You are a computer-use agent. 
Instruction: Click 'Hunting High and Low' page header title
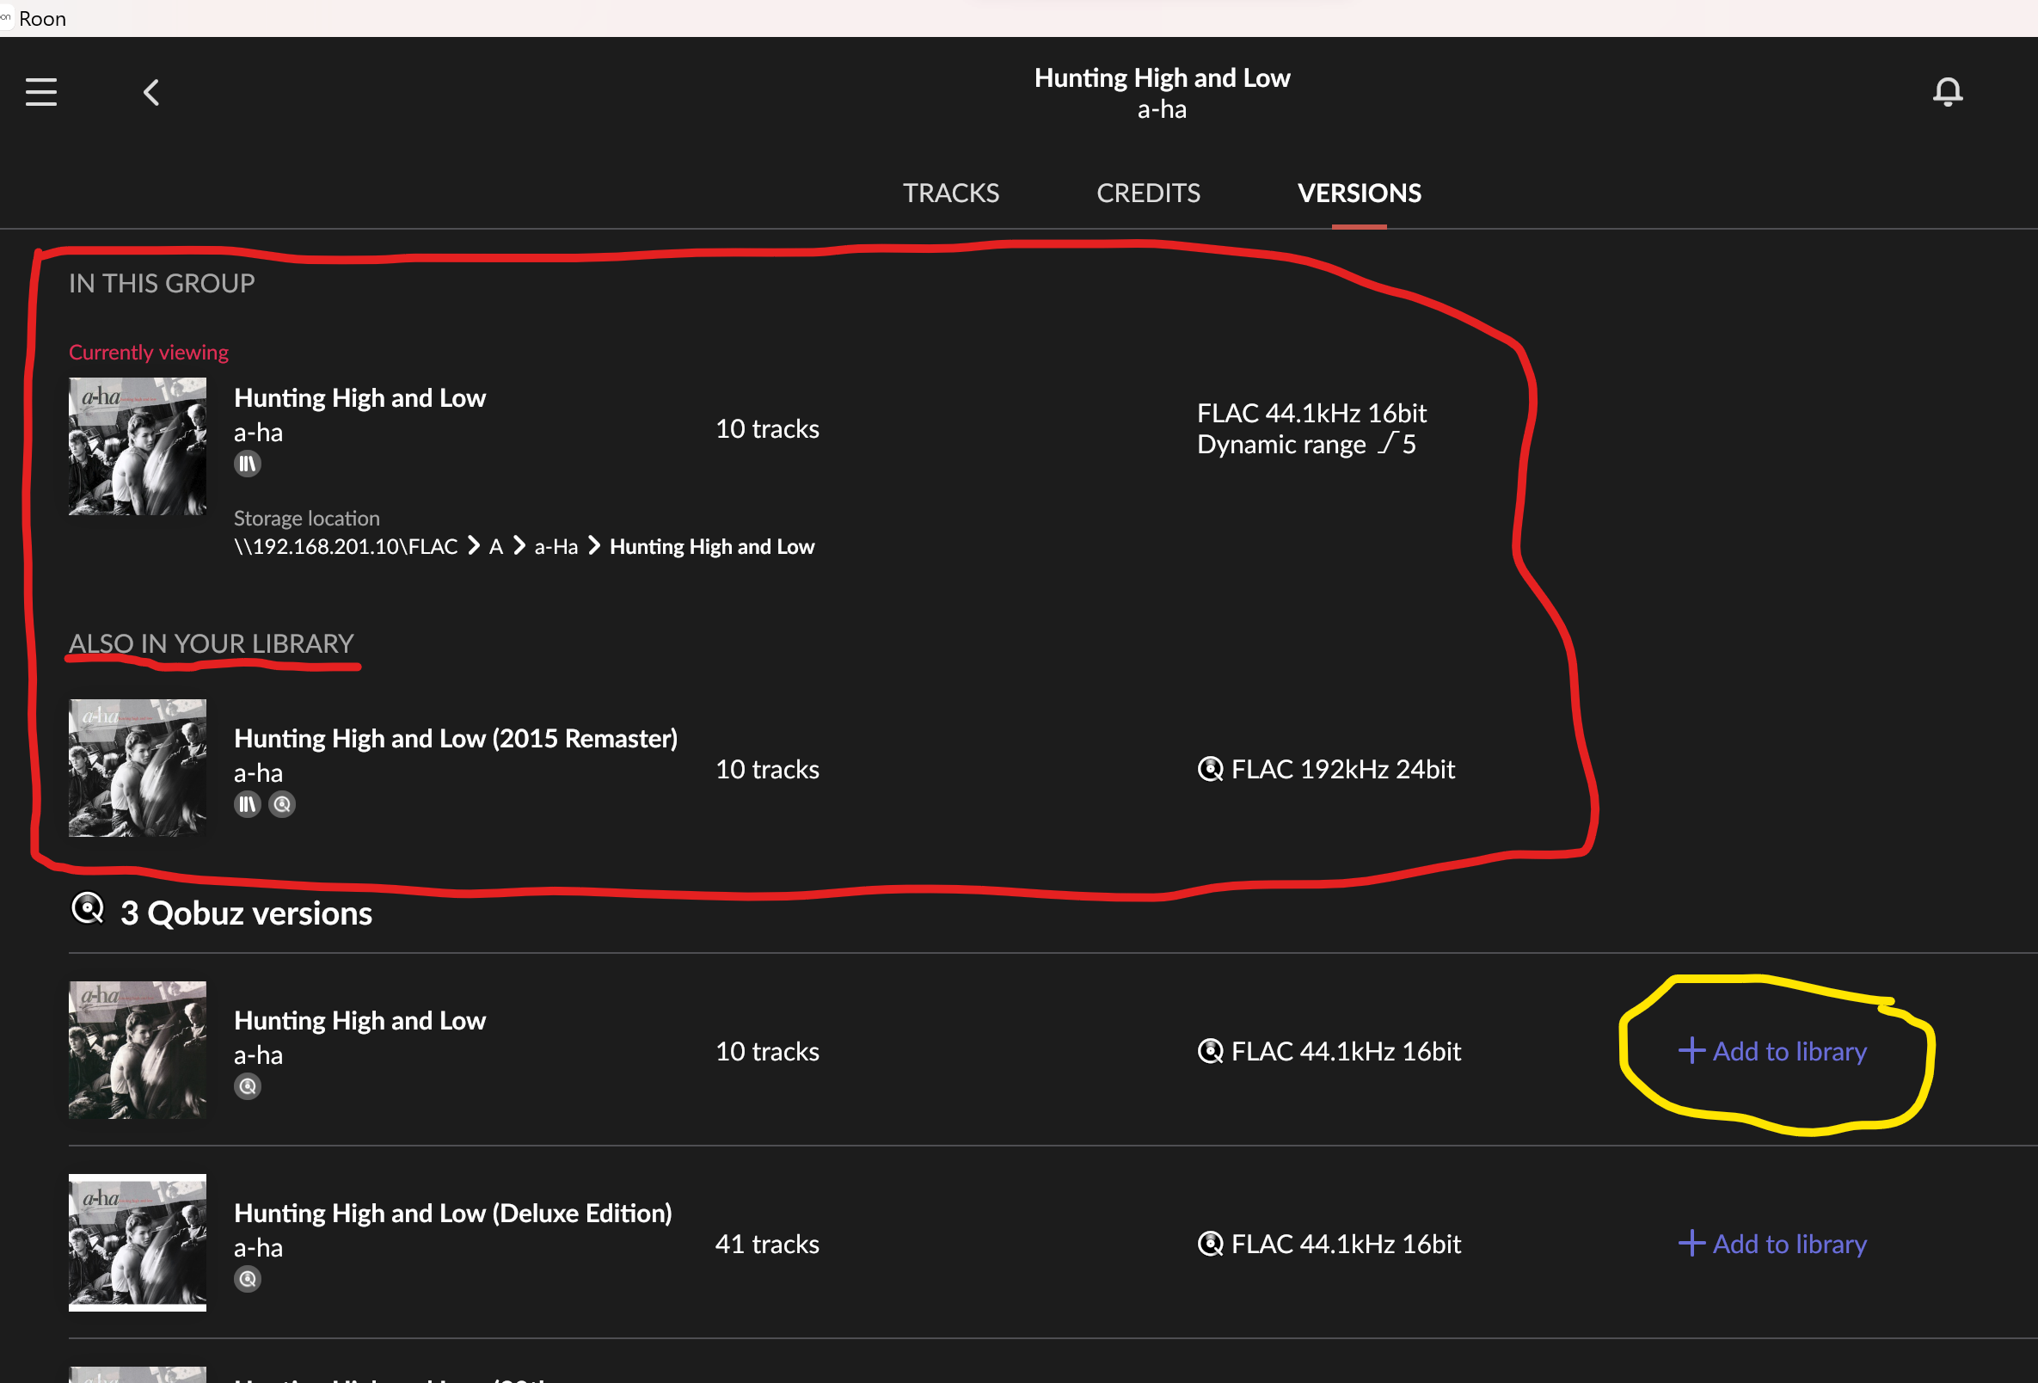1162,78
